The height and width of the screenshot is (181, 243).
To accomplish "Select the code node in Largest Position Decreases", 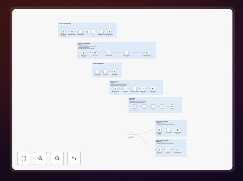I will (x=168, y=150).
